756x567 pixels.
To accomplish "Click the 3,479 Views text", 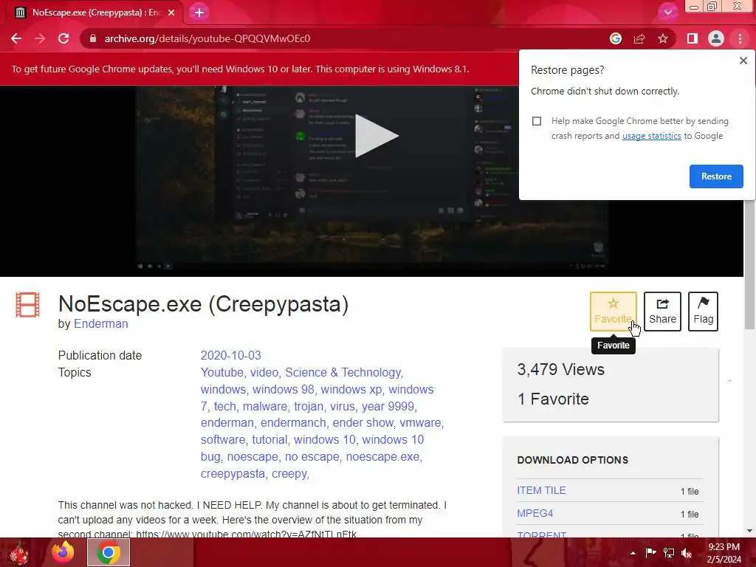I will [x=560, y=369].
